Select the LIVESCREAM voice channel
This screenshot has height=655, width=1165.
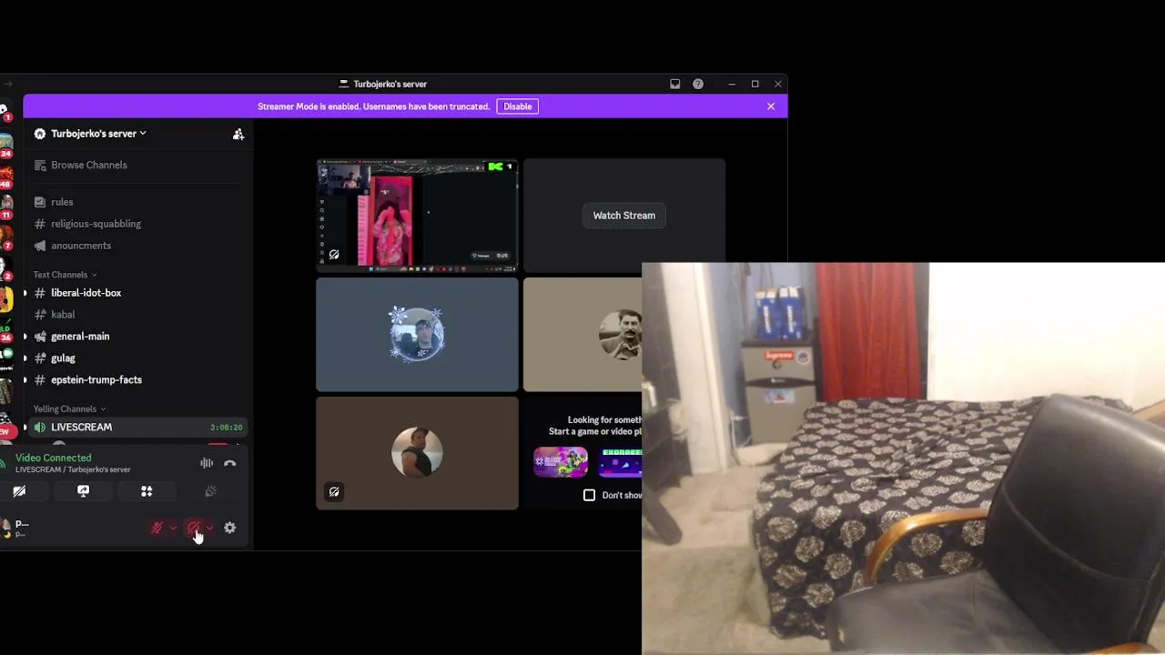tap(137, 428)
